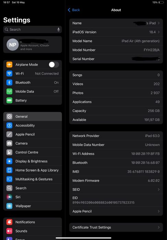
Task: Tap the Photos 2 937 row
Action: 116,93
